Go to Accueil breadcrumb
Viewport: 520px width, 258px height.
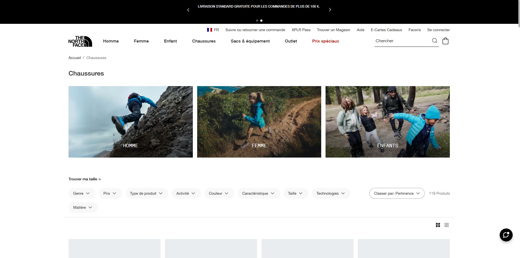74,58
